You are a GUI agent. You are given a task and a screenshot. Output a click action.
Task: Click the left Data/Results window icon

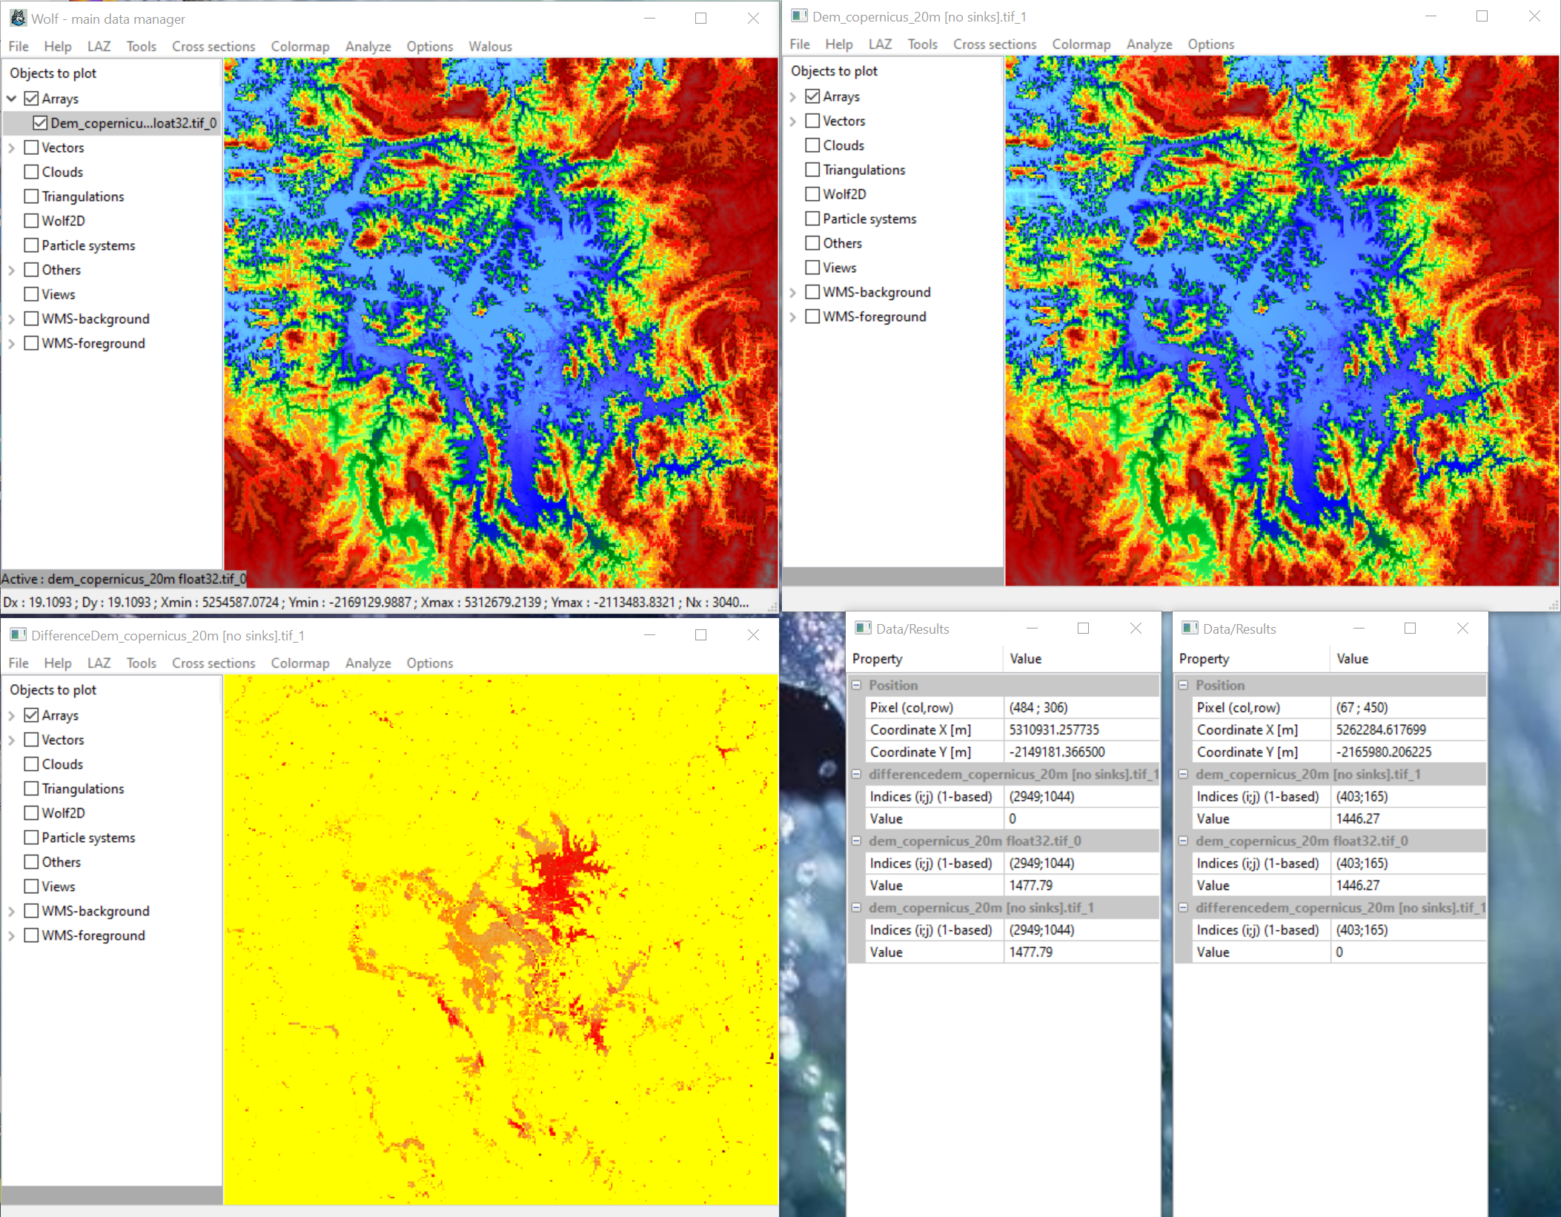coord(863,629)
